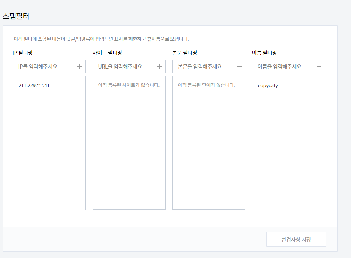This screenshot has height=258, width=351.
Task: Add the typed URL with the plus icon
Action: [159, 66]
